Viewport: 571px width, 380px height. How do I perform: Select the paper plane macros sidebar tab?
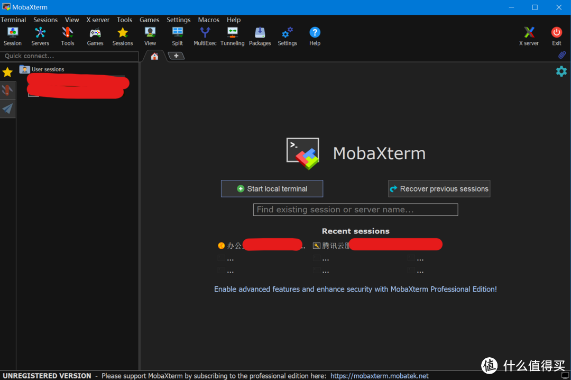[7, 108]
